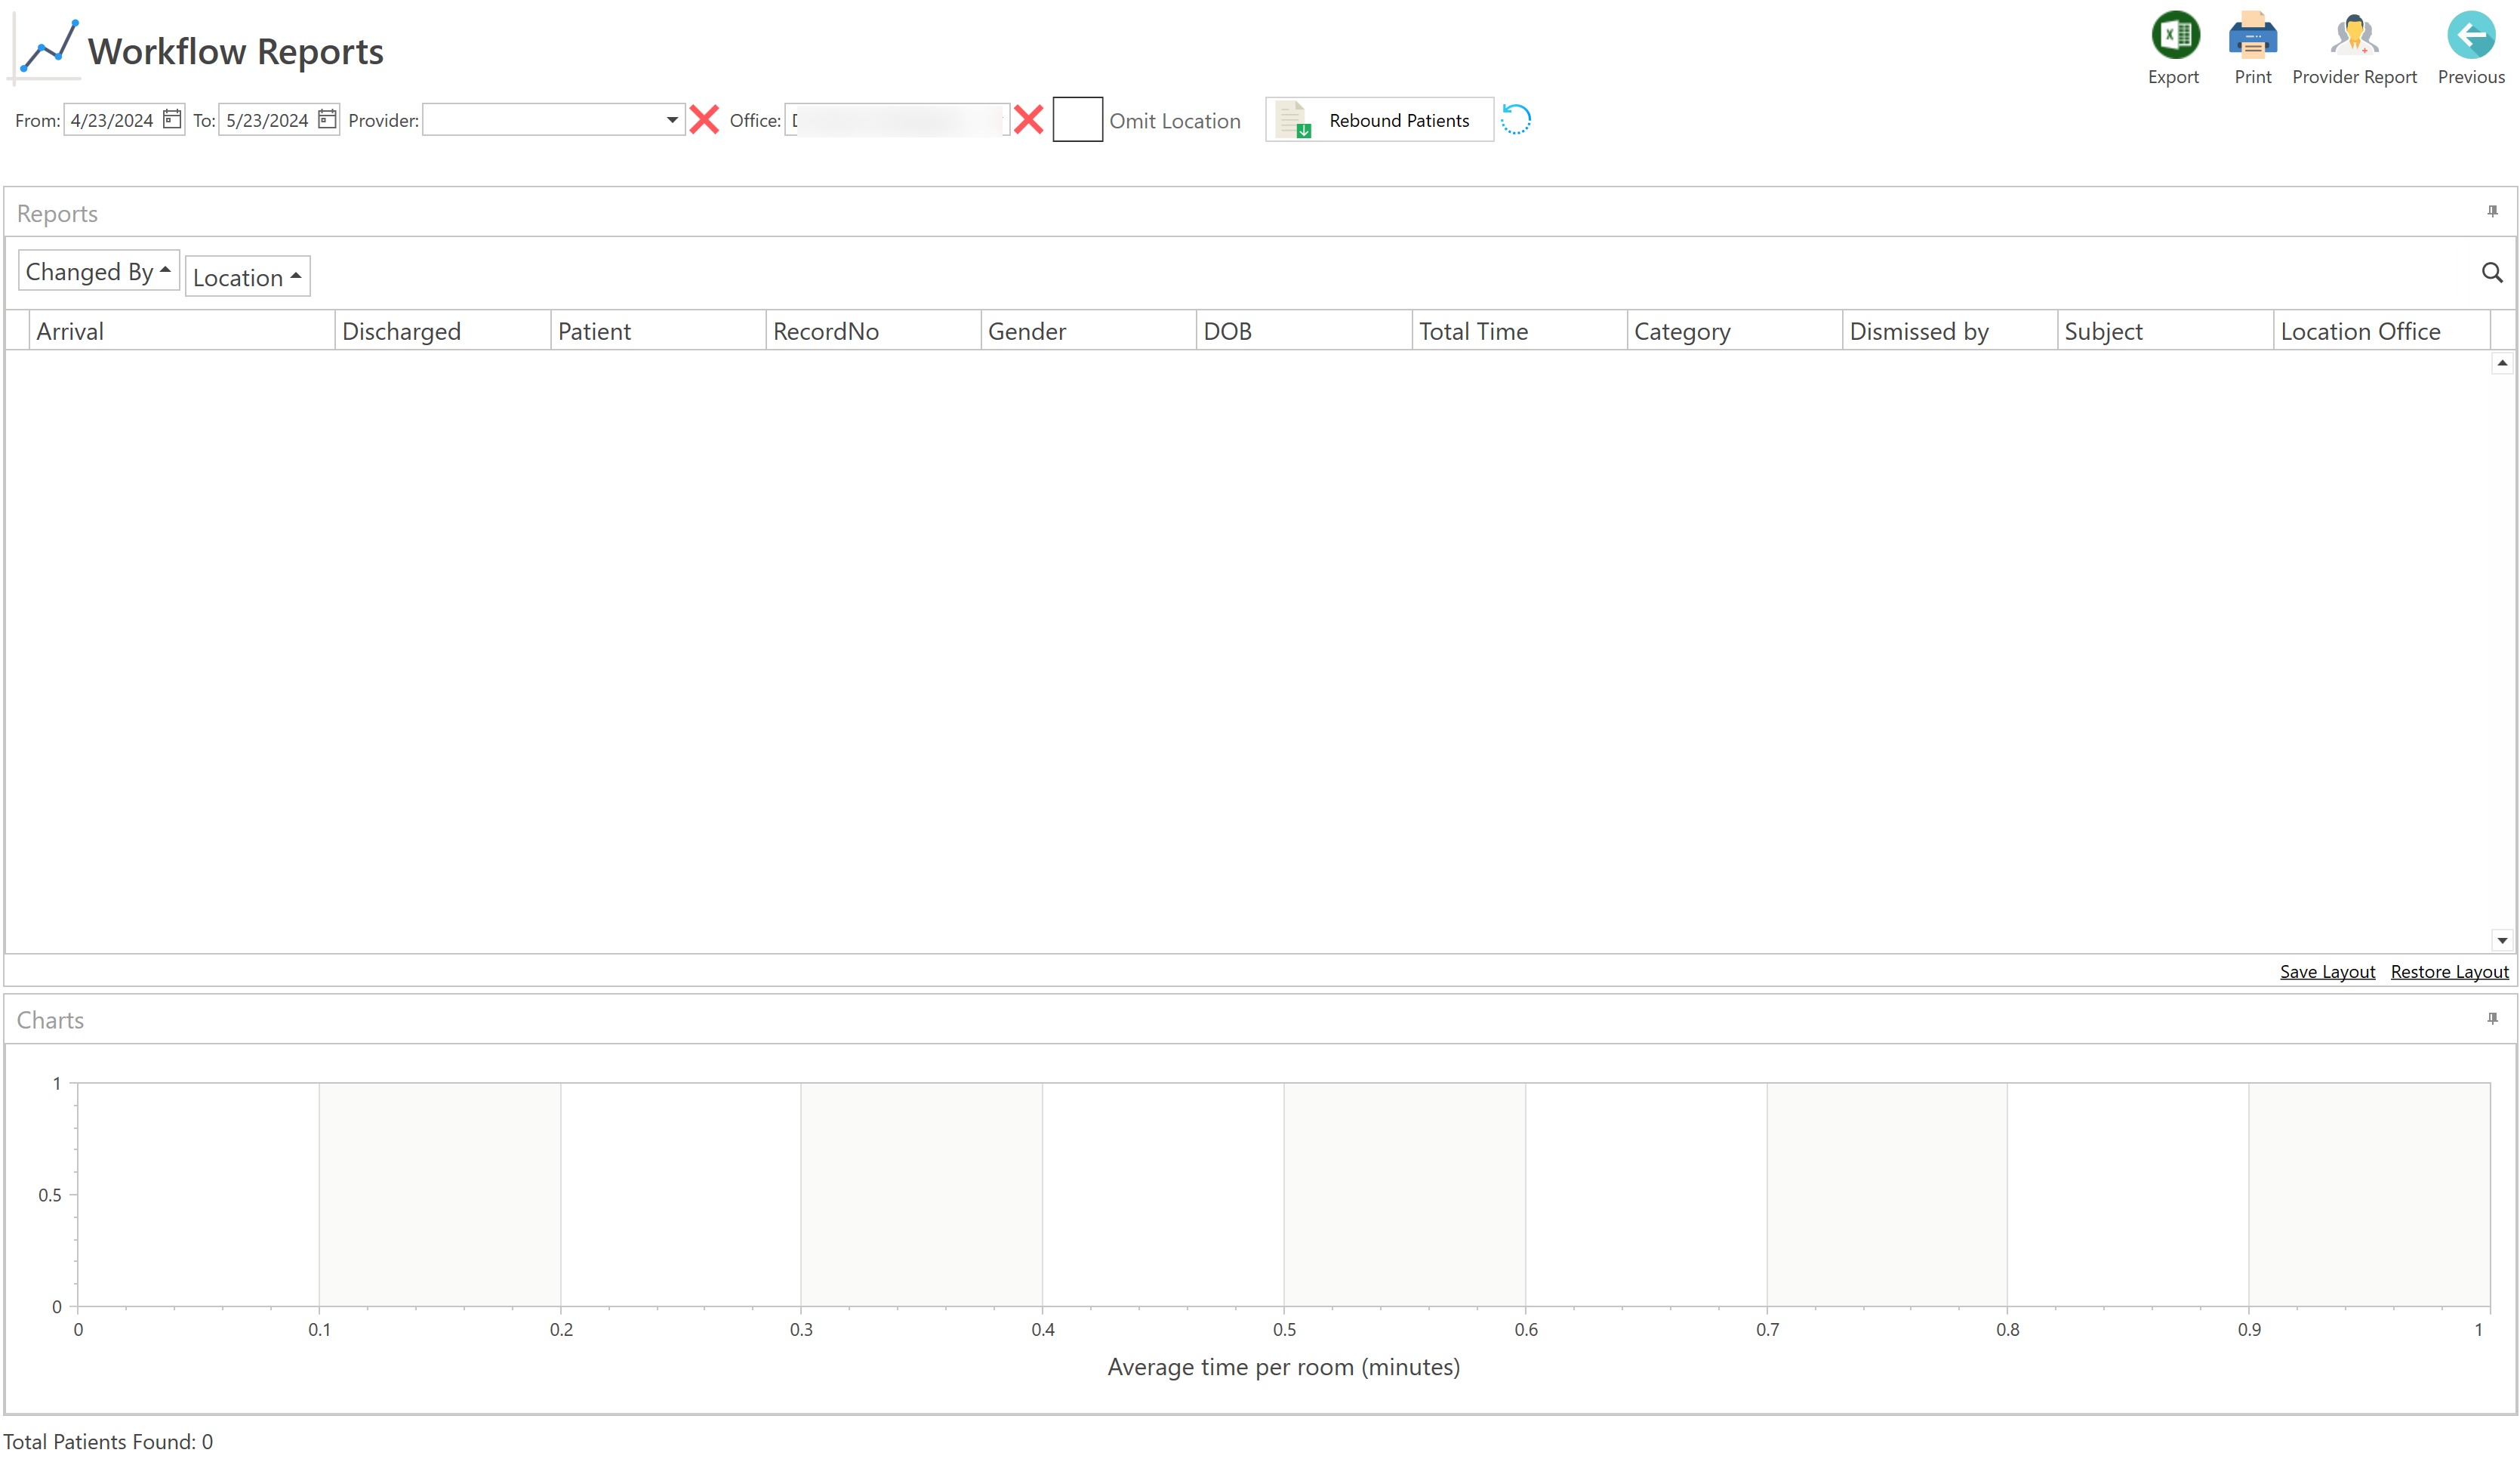Image resolution: width=2520 pixels, height=1459 pixels.
Task: Clear the Office filter with red X
Action: coord(1028,120)
